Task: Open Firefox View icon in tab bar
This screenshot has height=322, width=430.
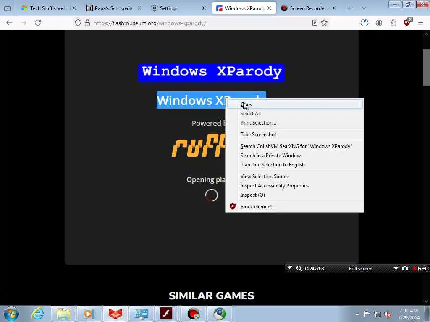Action: [x=8, y=8]
